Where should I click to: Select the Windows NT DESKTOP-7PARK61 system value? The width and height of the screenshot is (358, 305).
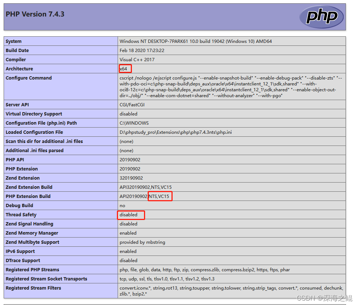(196, 41)
